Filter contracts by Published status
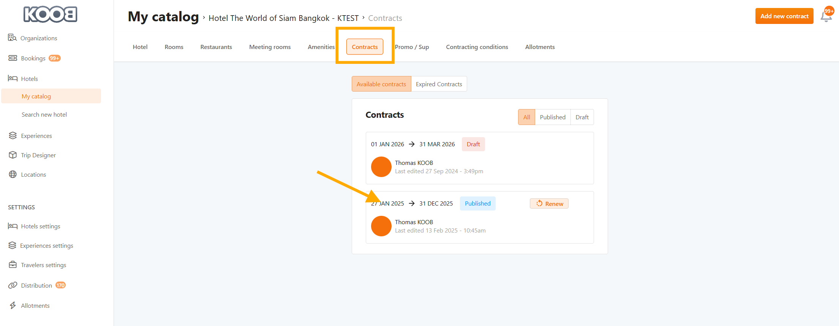Image resolution: width=839 pixels, height=326 pixels. [552, 117]
